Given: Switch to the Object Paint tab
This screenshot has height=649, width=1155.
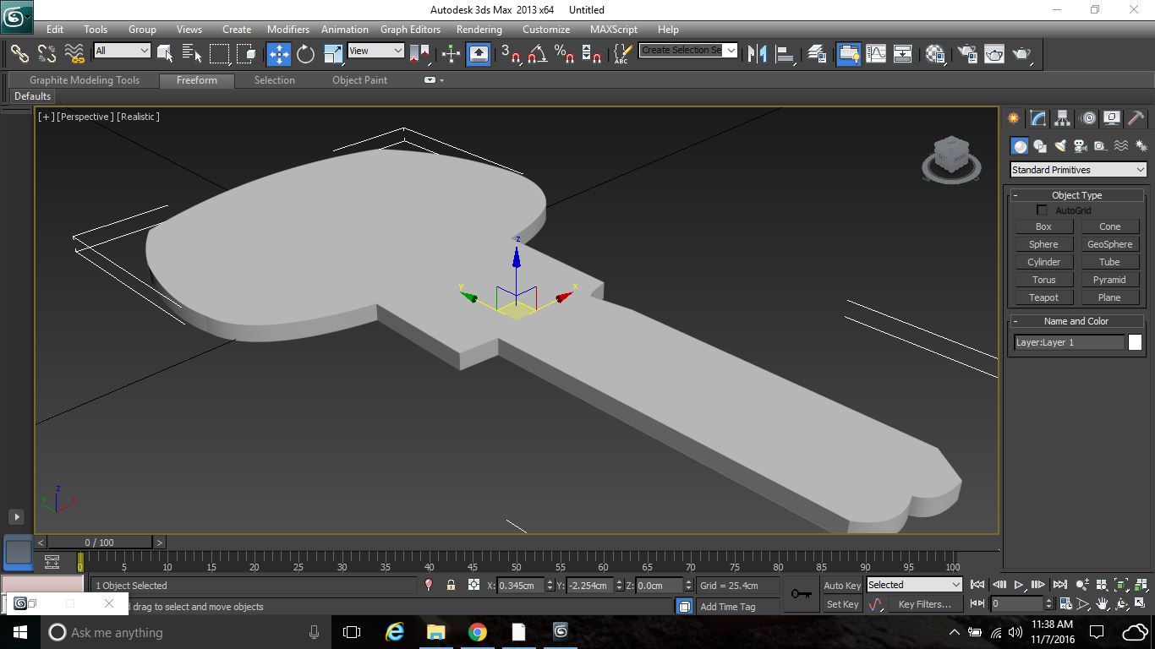Looking at the screenshot, I should tap(359, 80).
